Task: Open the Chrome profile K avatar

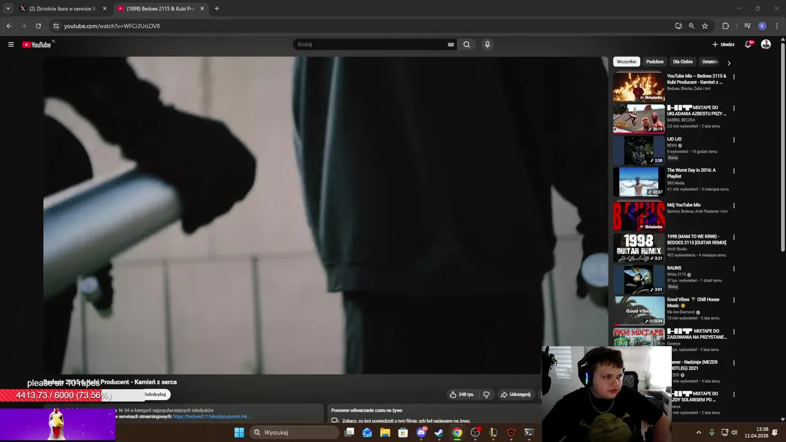Action: (762, 26)
